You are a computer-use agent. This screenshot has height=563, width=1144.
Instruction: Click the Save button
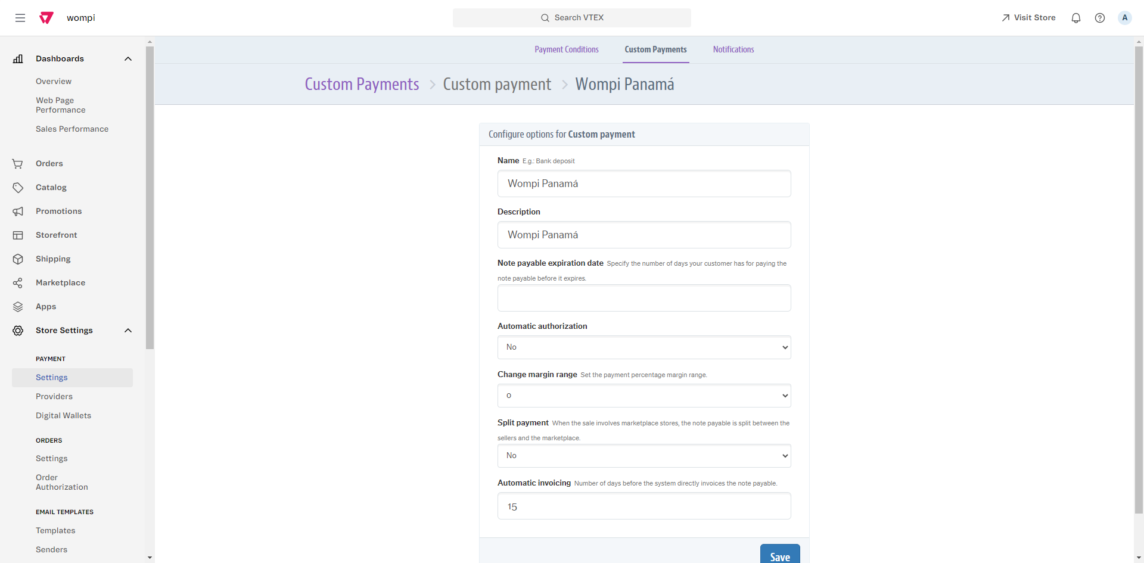tap(780, 556)
